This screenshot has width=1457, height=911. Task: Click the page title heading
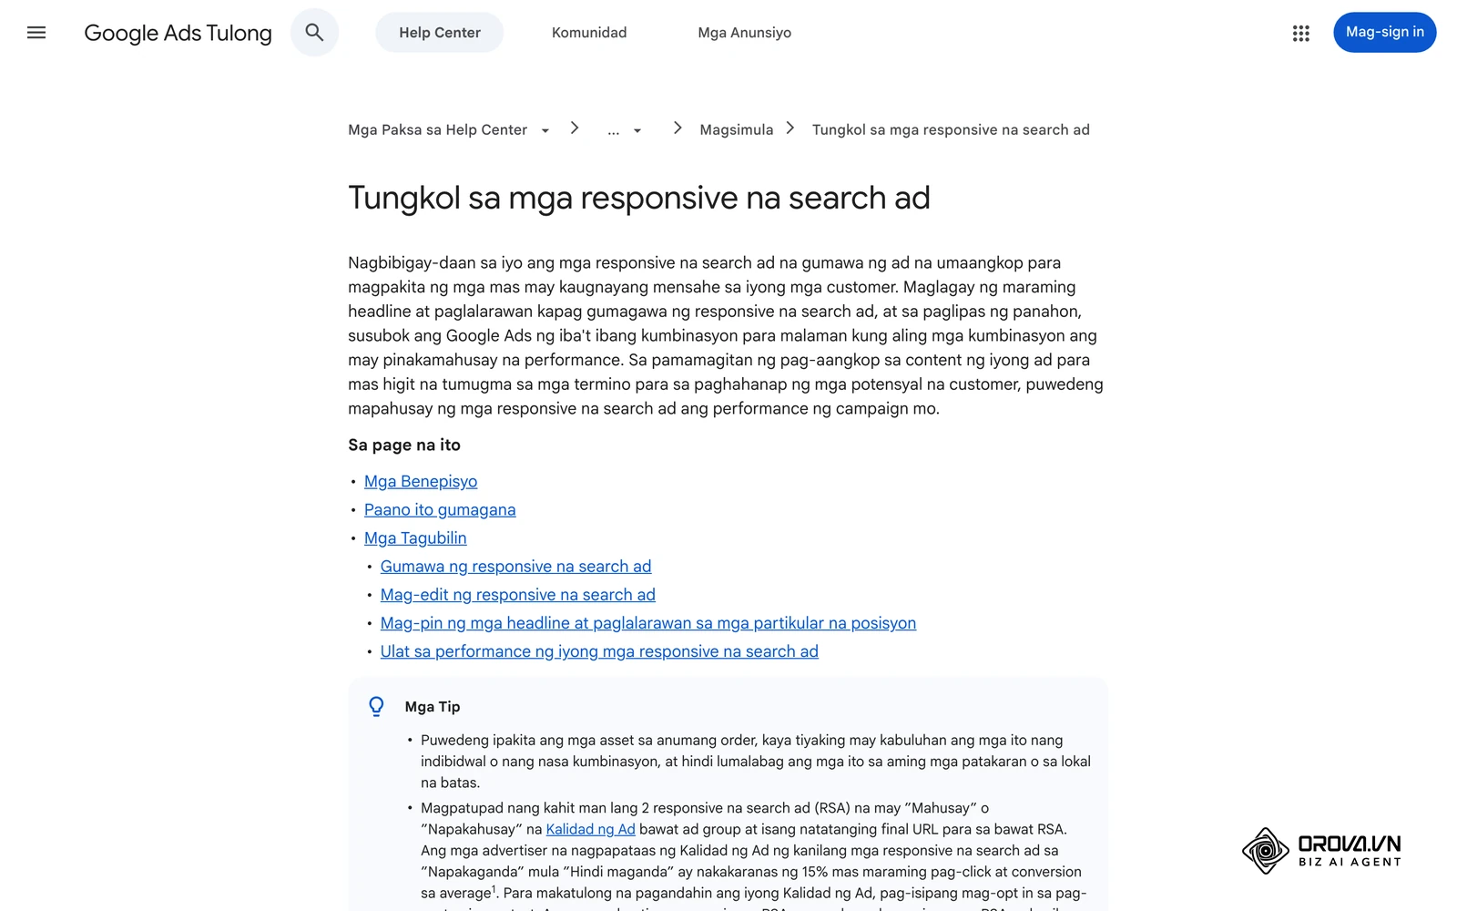[639, 198]
